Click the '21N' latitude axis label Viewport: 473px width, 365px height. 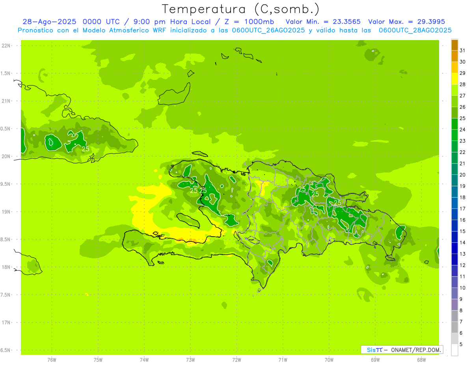tap(6, 101)
